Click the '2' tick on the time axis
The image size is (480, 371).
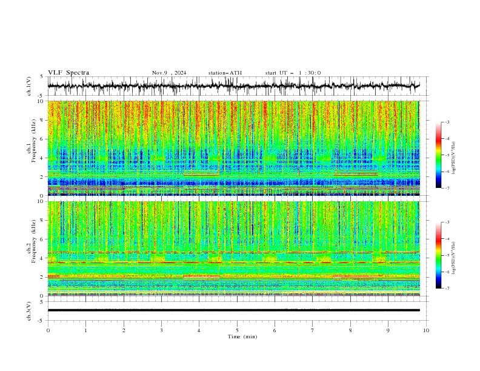124,330
